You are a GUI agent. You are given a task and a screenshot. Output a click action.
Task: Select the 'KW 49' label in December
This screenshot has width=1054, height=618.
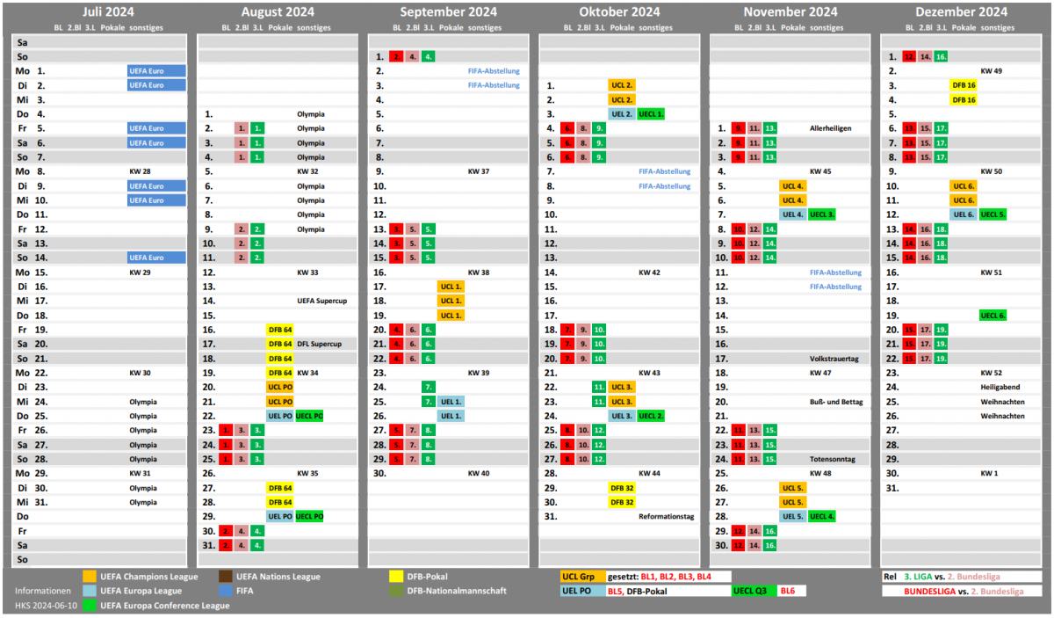click(x=992, y=71)
